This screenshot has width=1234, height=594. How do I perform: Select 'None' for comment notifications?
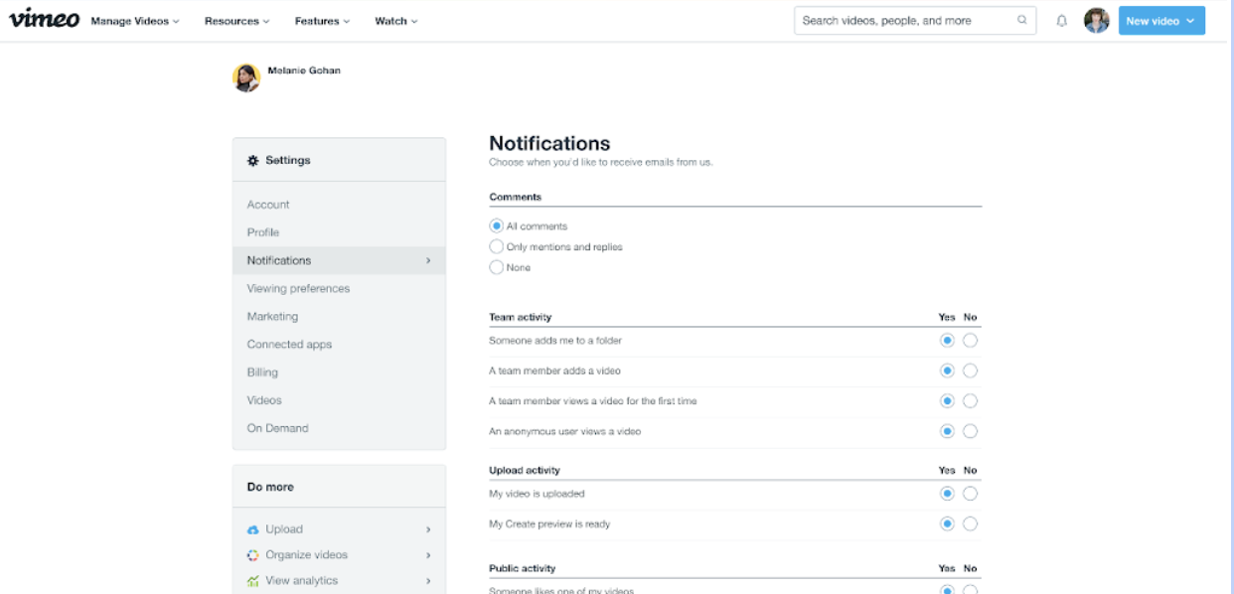497,267
